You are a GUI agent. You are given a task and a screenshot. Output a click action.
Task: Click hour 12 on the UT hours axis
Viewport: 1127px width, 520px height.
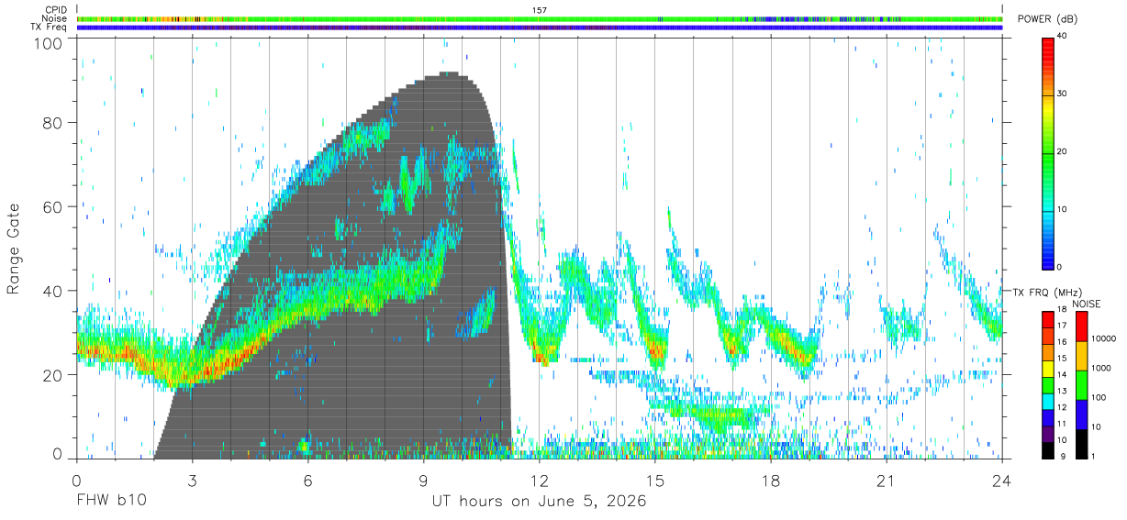click(540, 481)
